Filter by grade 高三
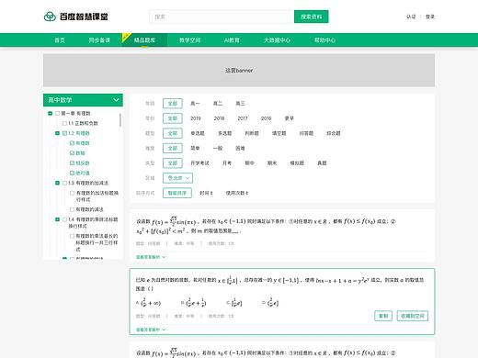 pyautogui.click(x=240, y=104)
